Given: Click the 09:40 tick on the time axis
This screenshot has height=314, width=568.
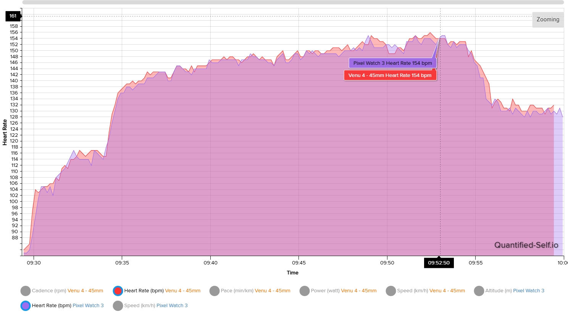Looking at the screenshot, I should [210, 263].
